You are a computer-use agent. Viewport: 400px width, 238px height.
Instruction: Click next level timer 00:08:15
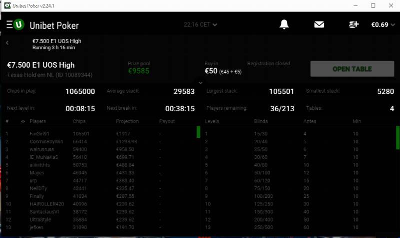coord(80,109)
